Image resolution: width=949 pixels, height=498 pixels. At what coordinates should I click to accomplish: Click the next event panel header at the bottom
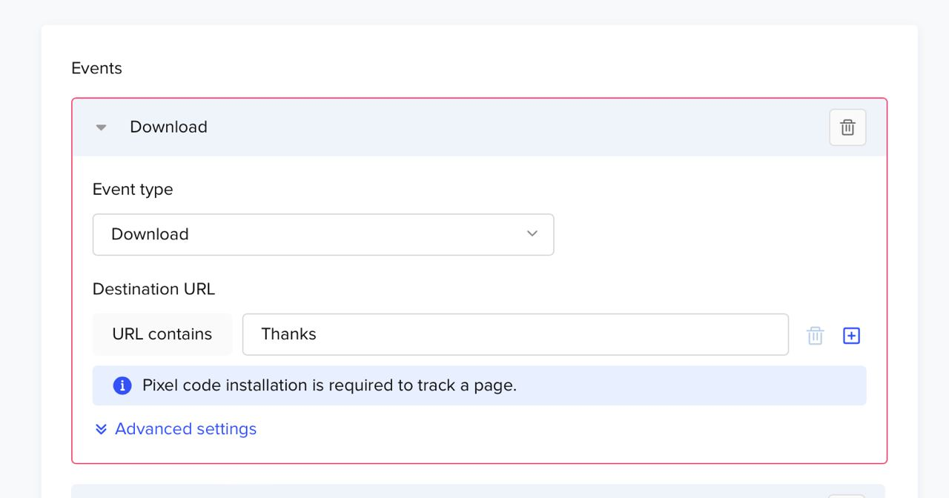click(x=445, y=491)
